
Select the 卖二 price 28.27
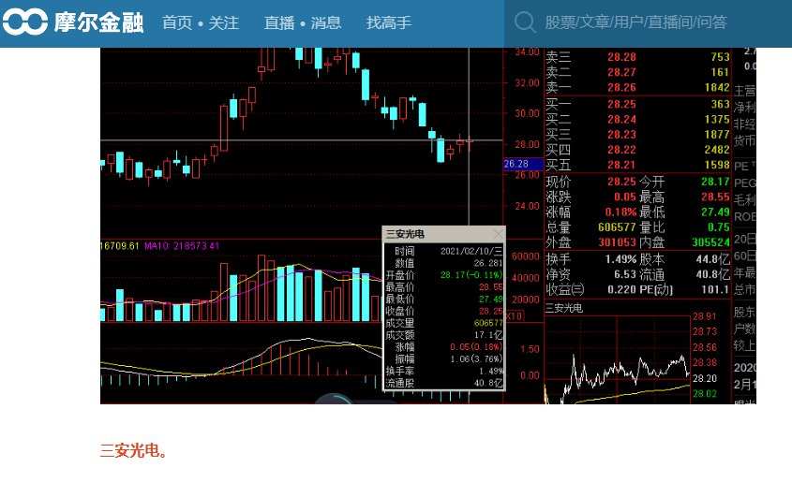pos(621,72)
